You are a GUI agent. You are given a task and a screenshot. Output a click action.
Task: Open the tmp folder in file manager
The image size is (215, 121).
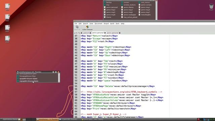[x=106, y=5]
